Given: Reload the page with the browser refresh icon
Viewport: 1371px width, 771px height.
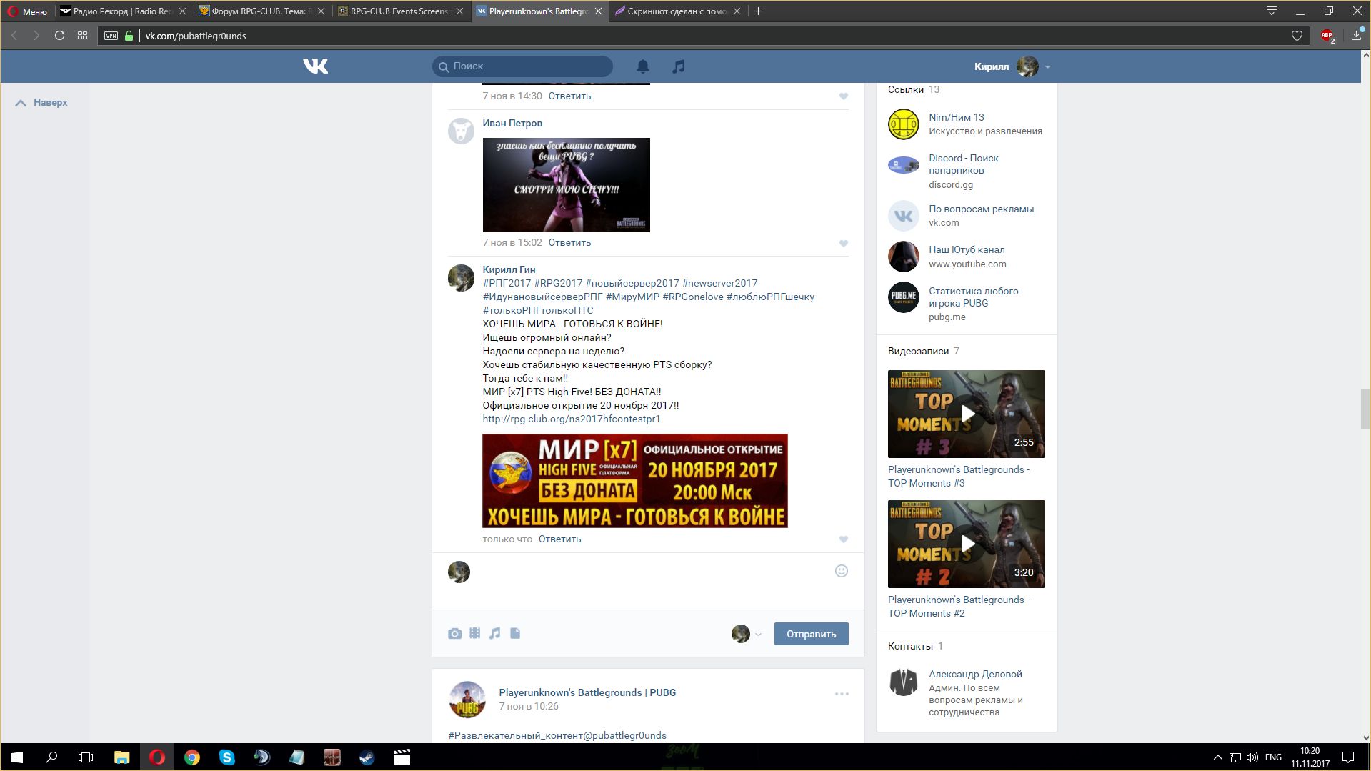Looking at the screenshot, I should (59, 35).
